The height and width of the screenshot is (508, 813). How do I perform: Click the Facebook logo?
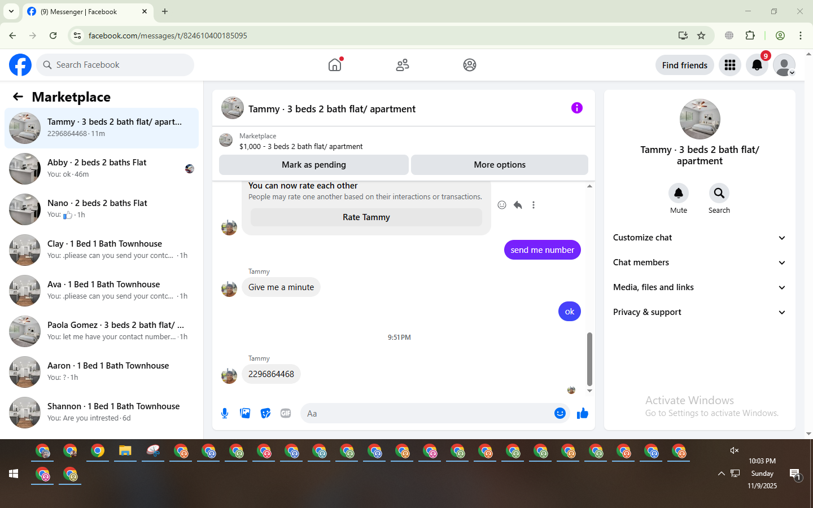pyautogui.click(x=20, y=65)
